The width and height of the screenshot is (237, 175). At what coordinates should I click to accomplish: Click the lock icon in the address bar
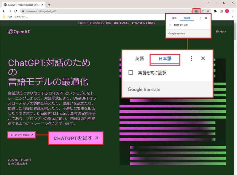23,11
